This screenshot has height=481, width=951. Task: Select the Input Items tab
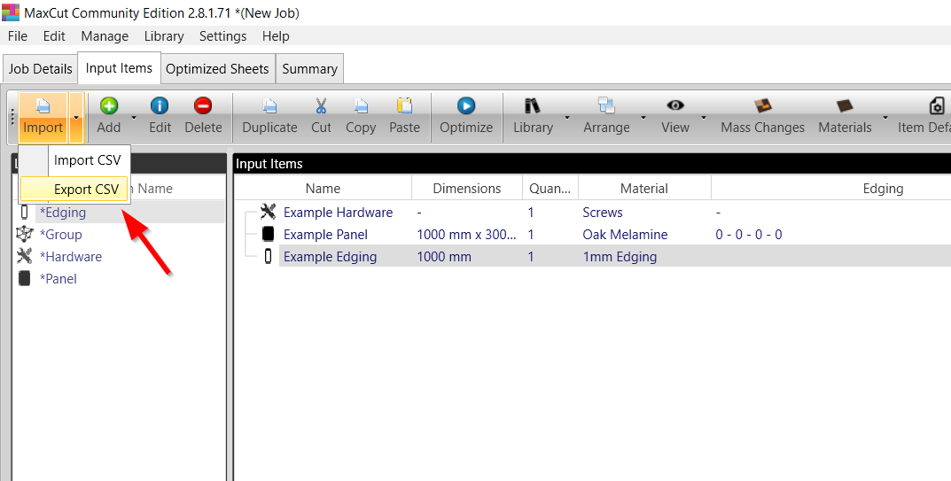119,68
